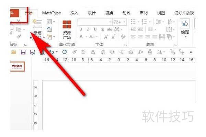
Task: Distribute objects horizontally in quick toolbar
Action: coord(140,52)
